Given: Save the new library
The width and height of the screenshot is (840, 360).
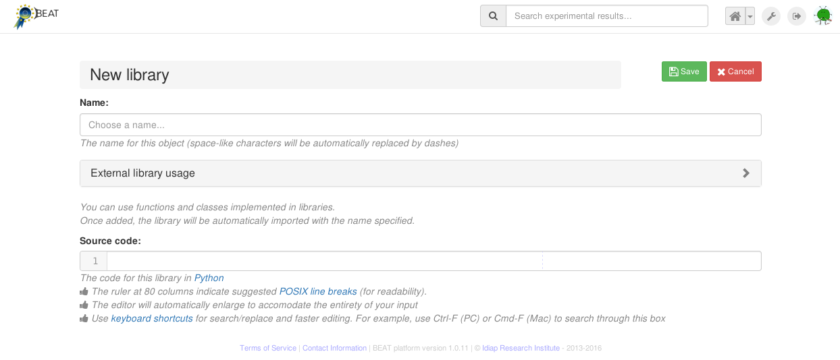Looking at the screenshot, I should pos(684,71).
